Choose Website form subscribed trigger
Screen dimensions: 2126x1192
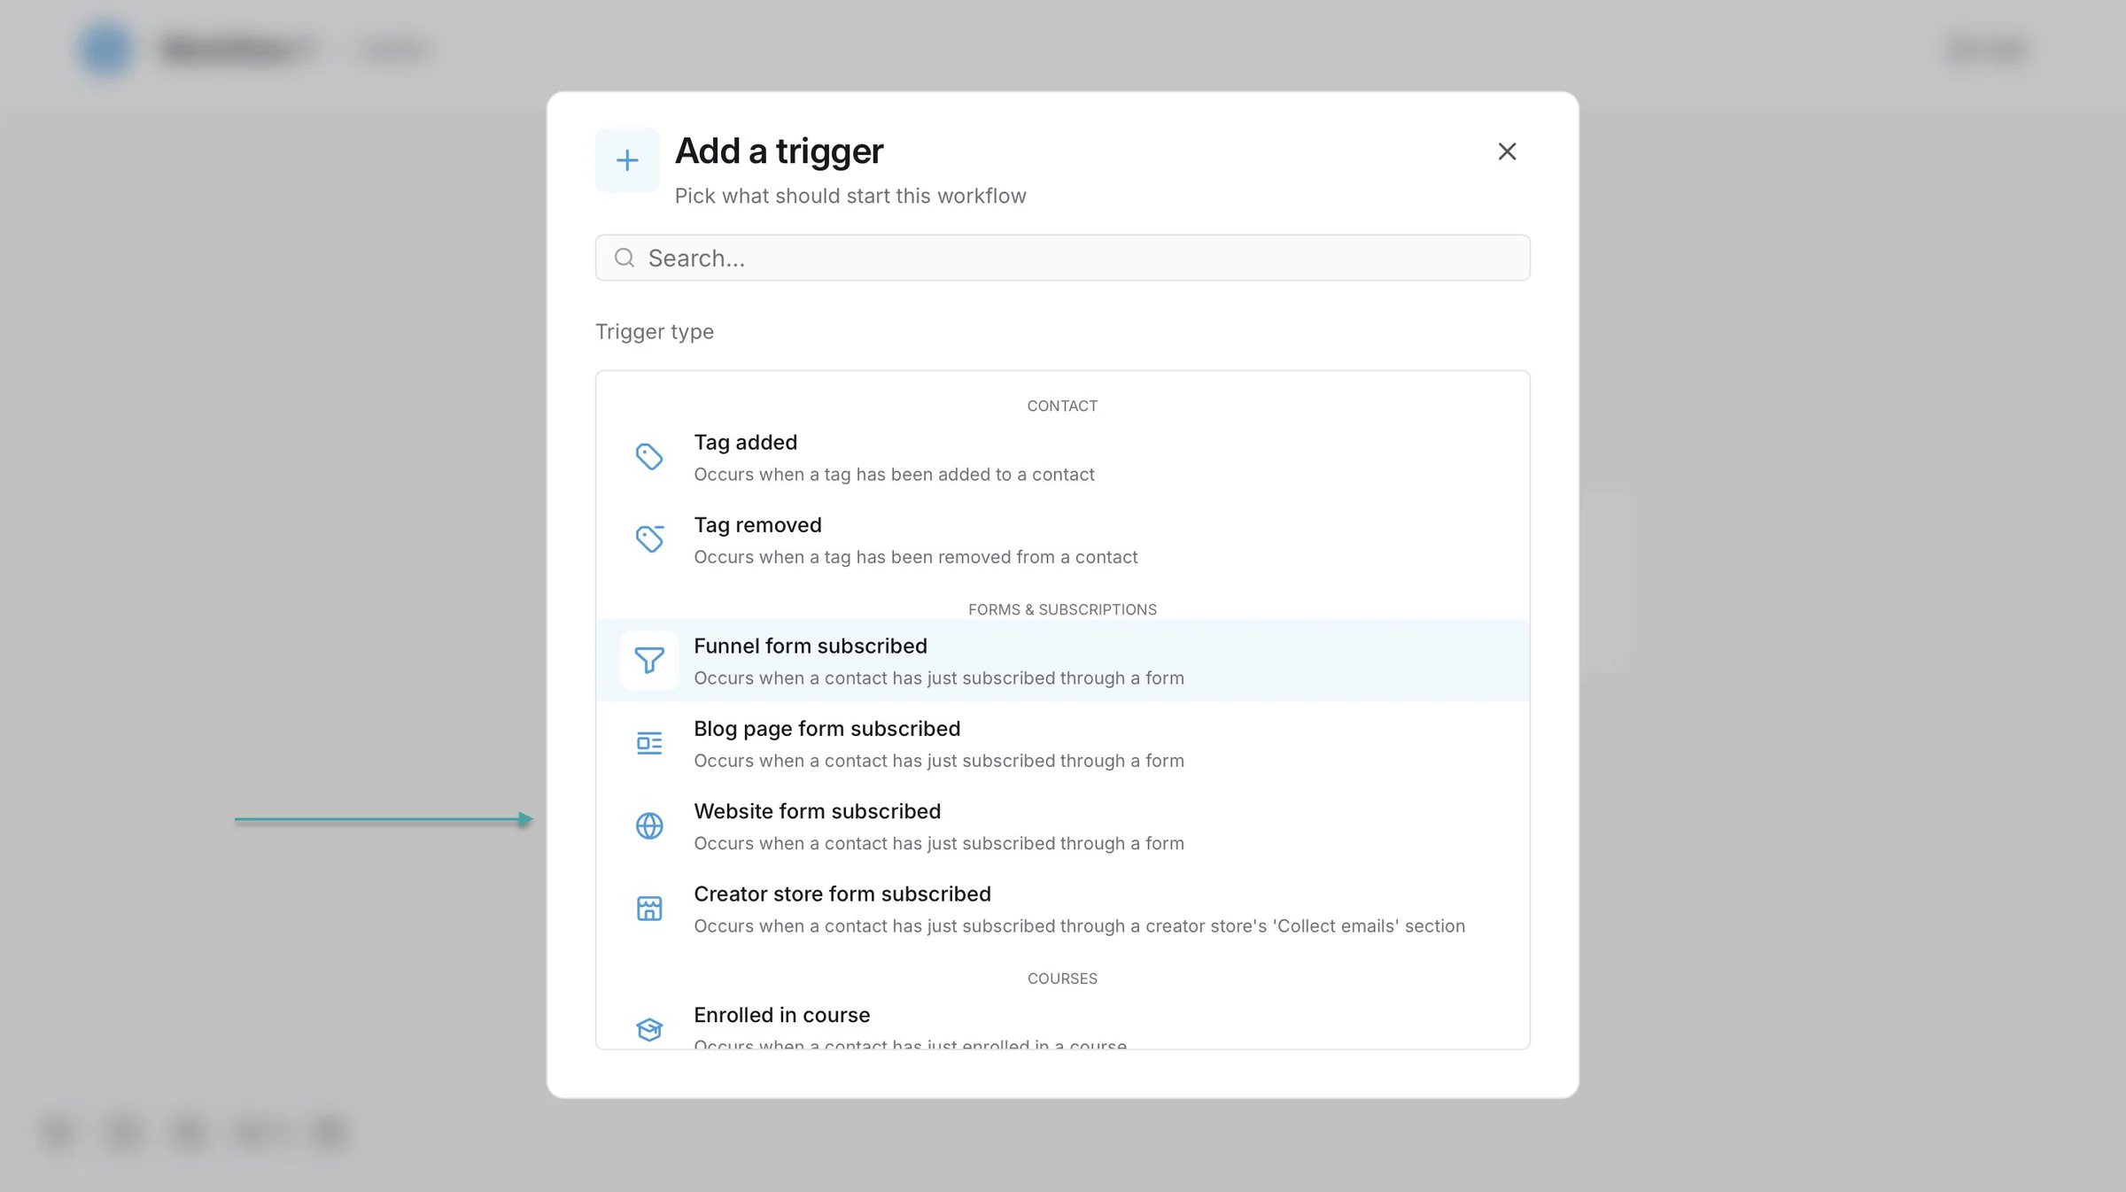coord(1062,825)
